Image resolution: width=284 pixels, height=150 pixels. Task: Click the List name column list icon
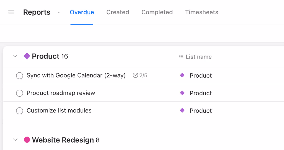coord(181,57)
